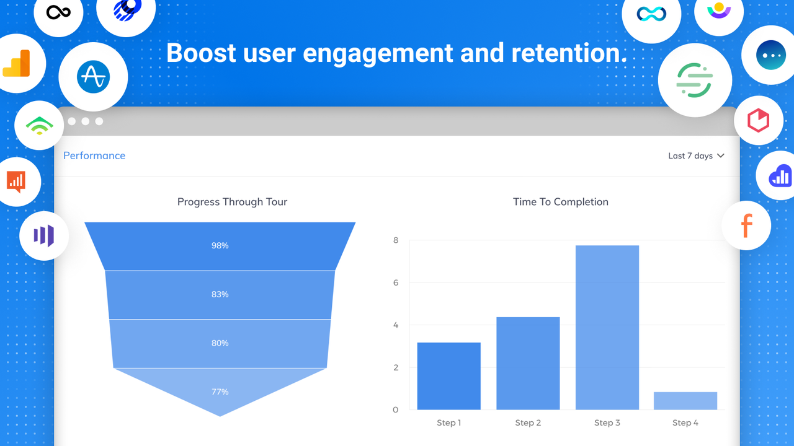Click the Step 3 bar in chart
The height and width of the screenshot is (446, 794).
tap(607, 328)
